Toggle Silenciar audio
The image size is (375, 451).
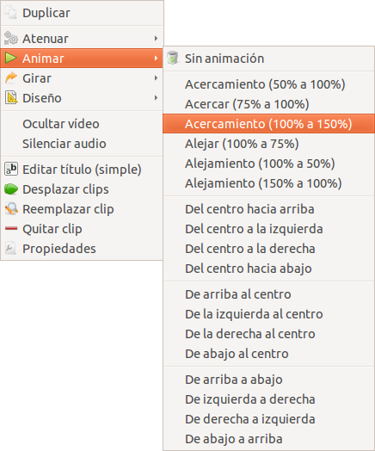82,144
